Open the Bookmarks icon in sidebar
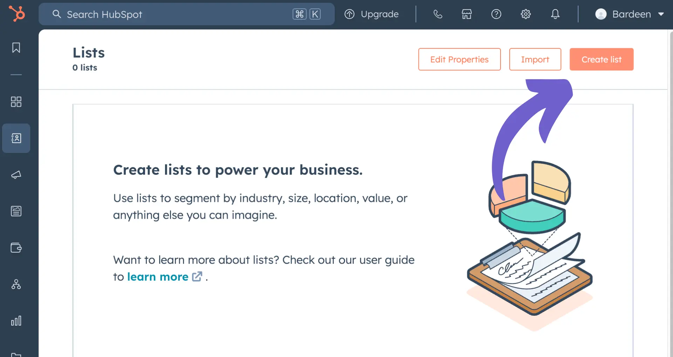Viewport: 673px width, 357px height. coord(16,48)
